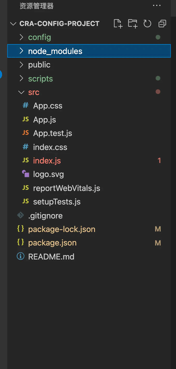Open index.js with error badge

(x=47, y=161)
